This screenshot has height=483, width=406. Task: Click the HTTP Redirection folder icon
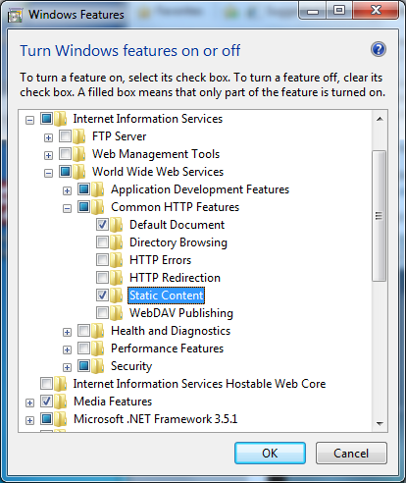[x=117, y=278]
